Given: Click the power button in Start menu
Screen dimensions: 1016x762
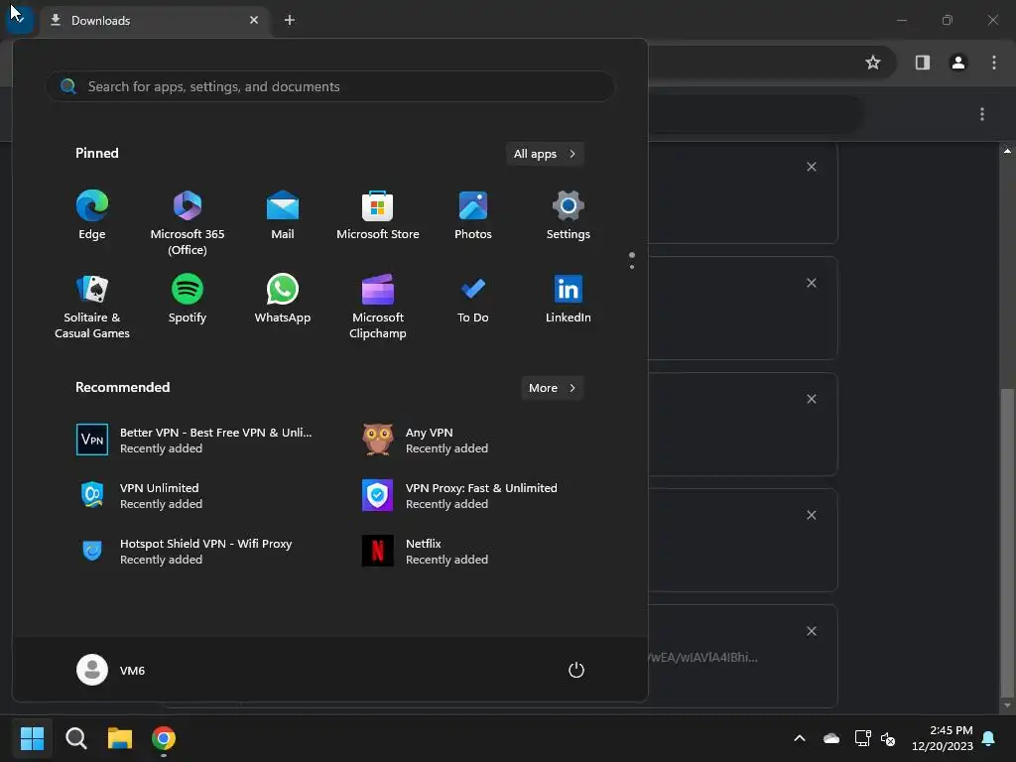Looking at the screenshot, I should click(x=576, y=670).
